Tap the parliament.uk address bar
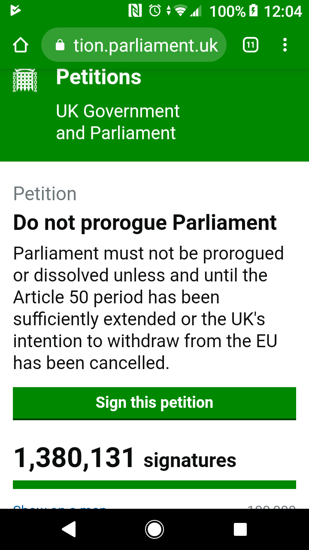309x550 pixels. click(134, 45)
